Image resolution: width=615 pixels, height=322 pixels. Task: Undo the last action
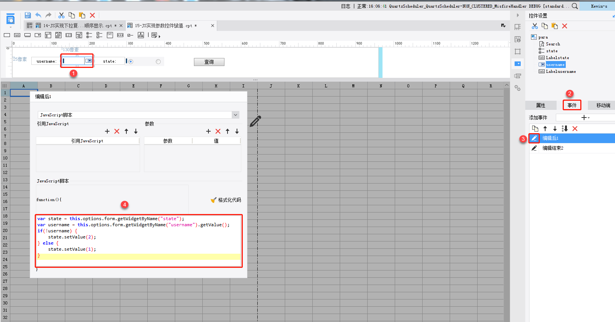pos(38,15)
